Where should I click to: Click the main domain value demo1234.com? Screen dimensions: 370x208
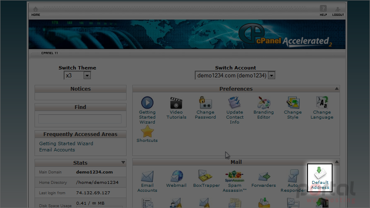94,172
